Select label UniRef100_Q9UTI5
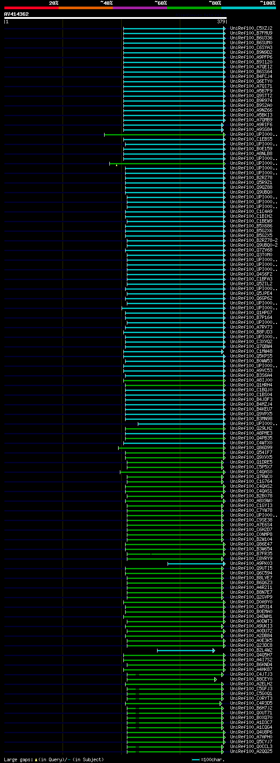Screen dimensions: 280x763 click(251, 568)
